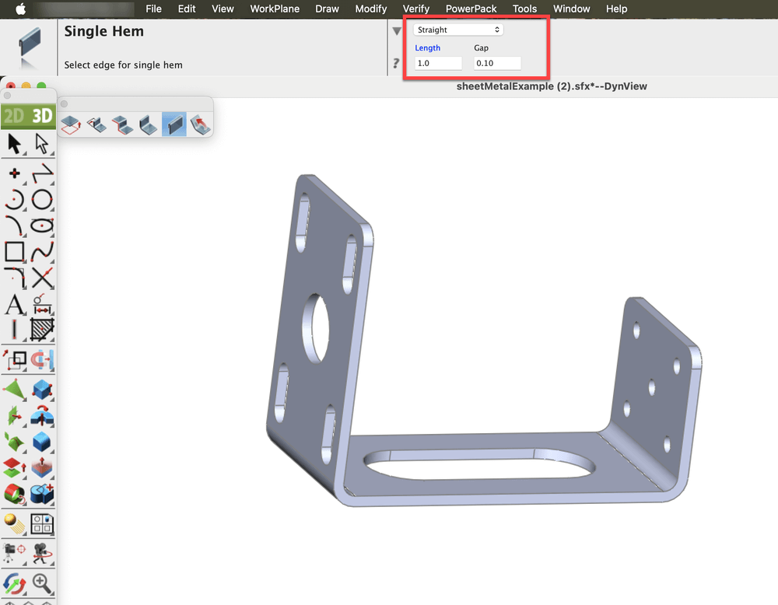The image size is (778, 605).
Task: Click the ellipse drawing tool
Action: click(x=42, y=226)
